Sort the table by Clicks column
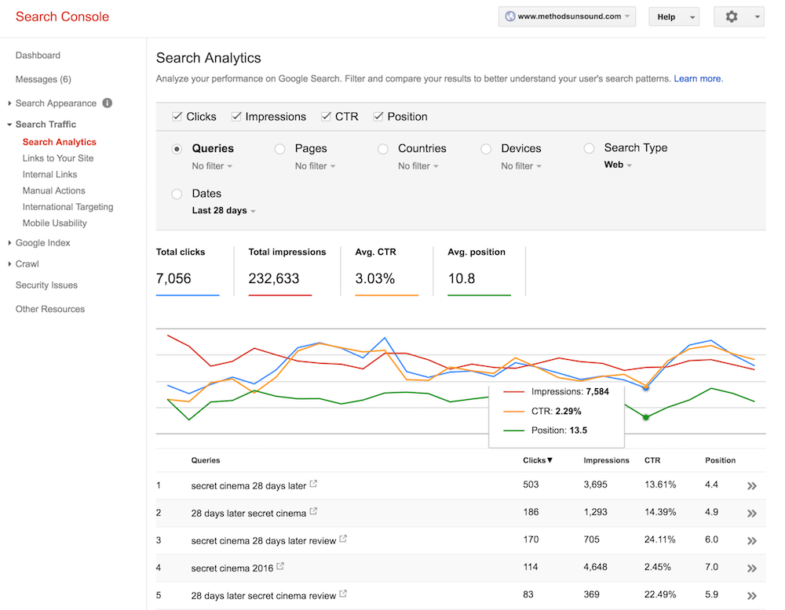The height and width of the screenshot is (610, 785). (x=536, y=460)
